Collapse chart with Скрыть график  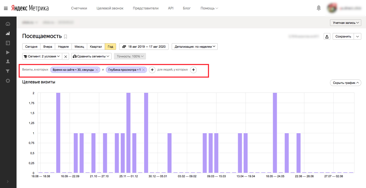coord(346,83)
